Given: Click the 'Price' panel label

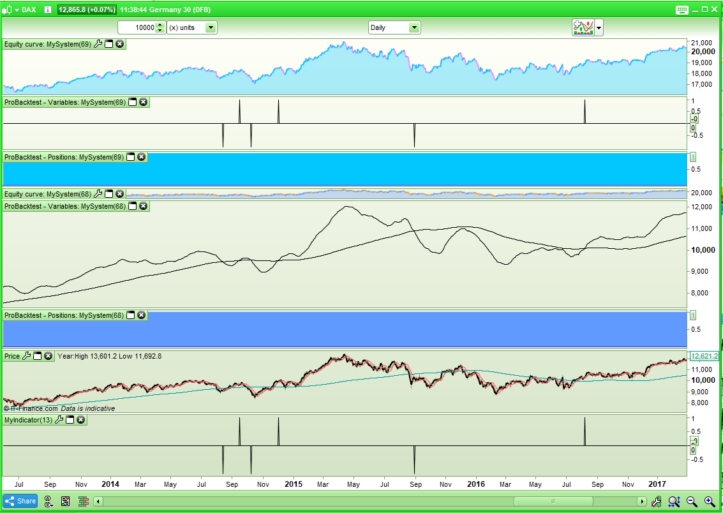Looking at the screenshot, I should (x=12, y=356).
